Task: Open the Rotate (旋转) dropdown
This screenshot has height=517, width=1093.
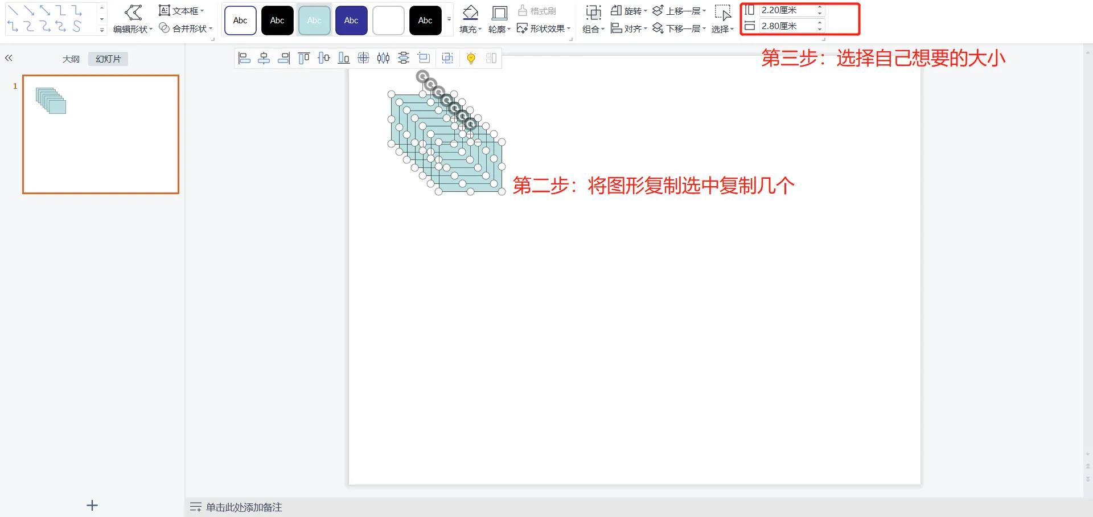Action: [x=646, y=11]
